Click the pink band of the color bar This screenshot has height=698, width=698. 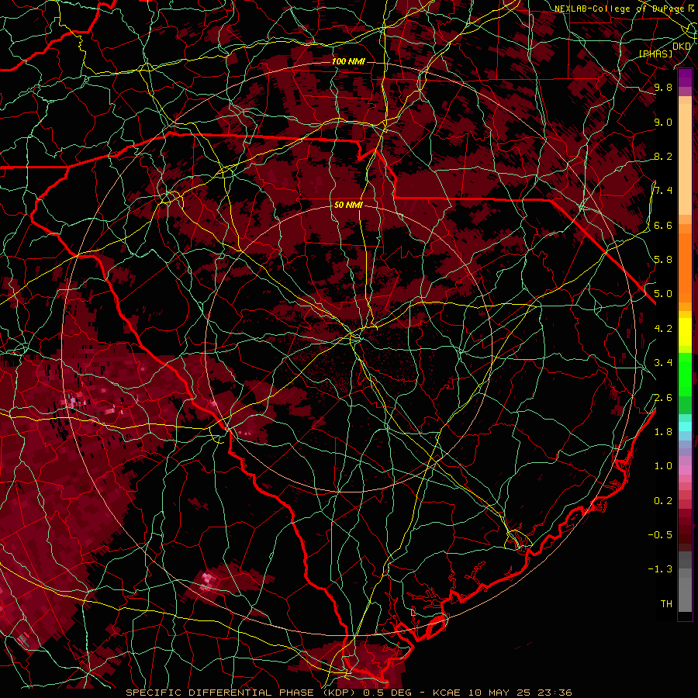point(685,471)
